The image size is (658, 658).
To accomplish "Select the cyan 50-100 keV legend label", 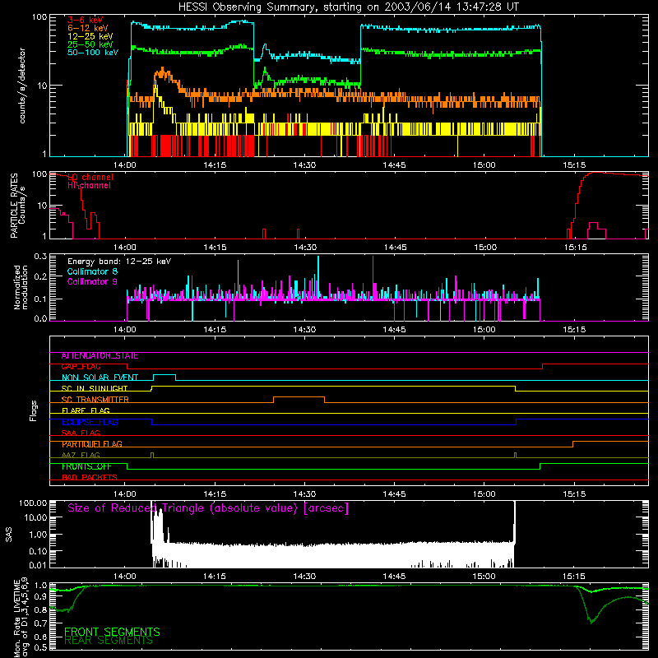I will pyautogui.click(x=93, y=52).
